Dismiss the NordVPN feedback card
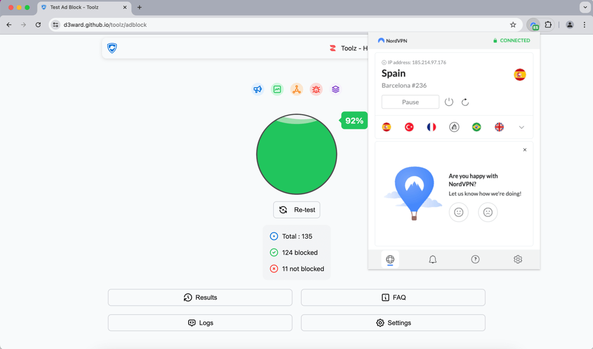 (x=525, y=150)
